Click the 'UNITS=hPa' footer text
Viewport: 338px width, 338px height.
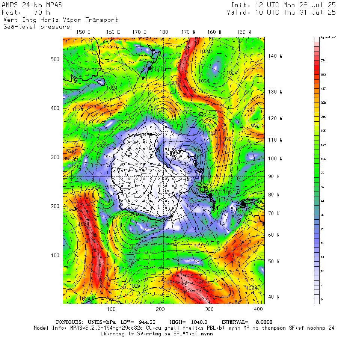click(x=102, y=322)
